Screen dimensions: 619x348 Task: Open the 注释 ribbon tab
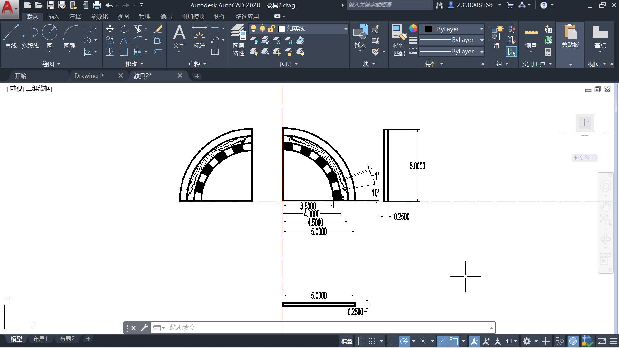tap(75, 16)
